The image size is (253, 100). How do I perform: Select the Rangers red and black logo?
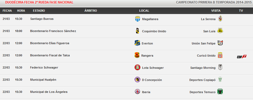(137, 55)
